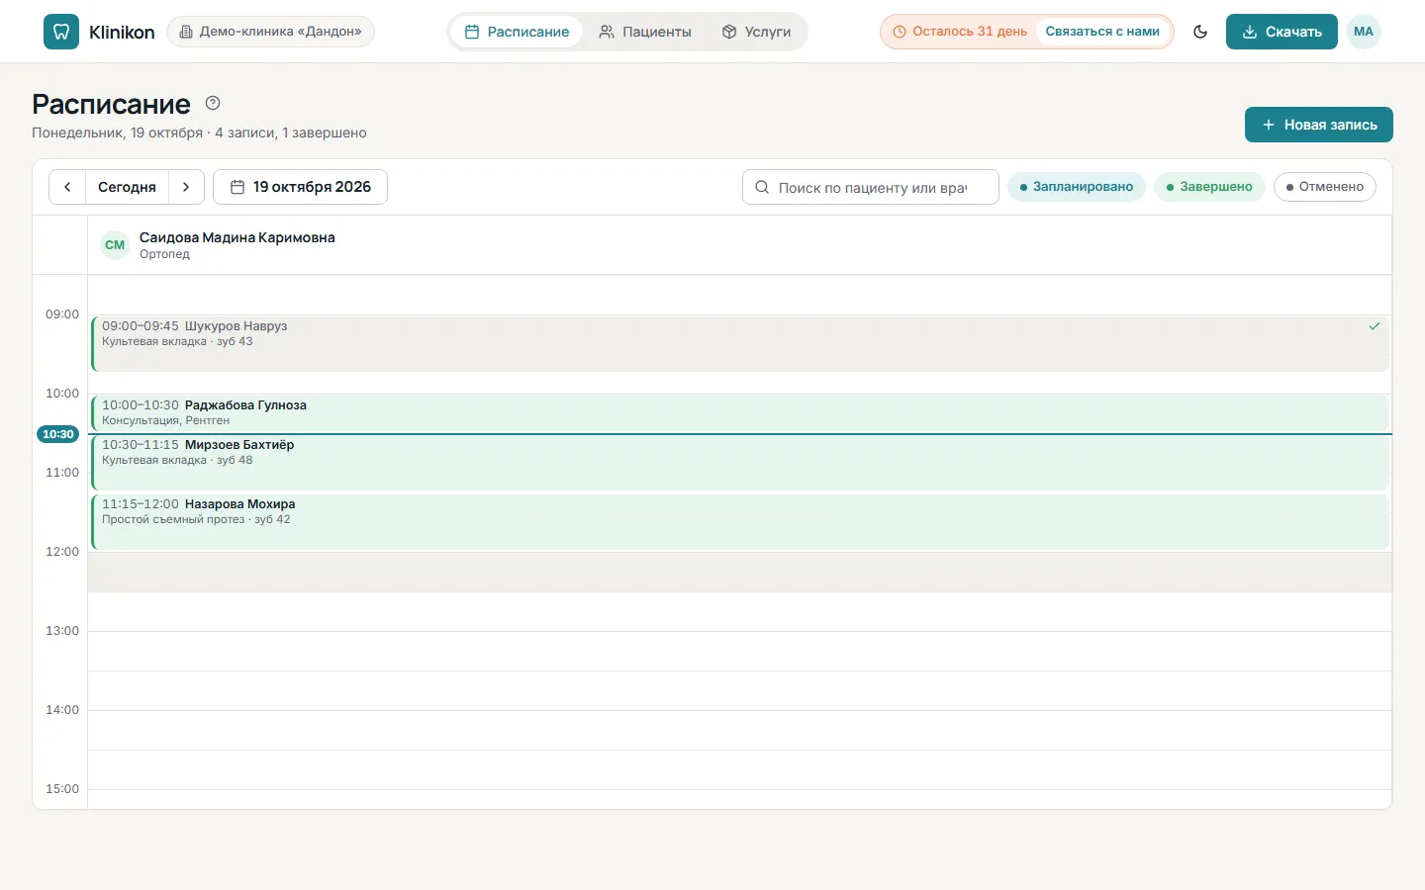Click doctor name Саидова Мадина Каримовна
This screenshot has height=890, width=1425.
pos(237,237)
